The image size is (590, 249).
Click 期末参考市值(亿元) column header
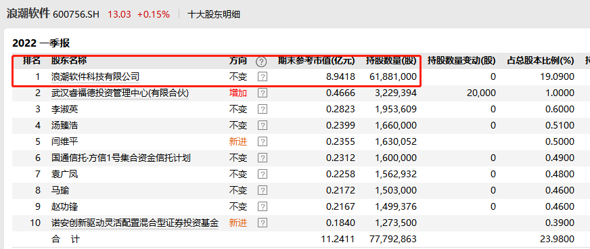[316, 60]
